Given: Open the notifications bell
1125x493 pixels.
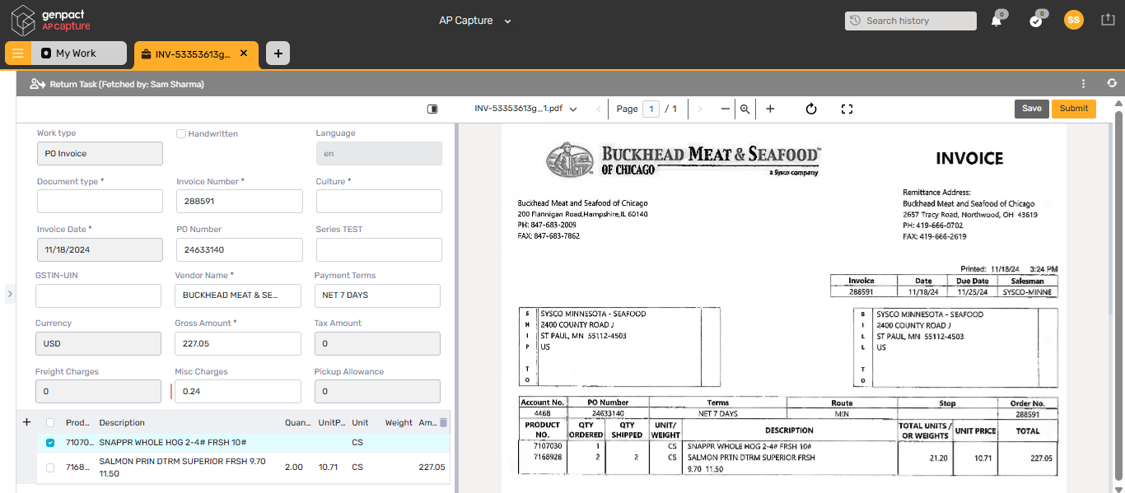Looking at the screenshot, I should [x=997, y=21].
